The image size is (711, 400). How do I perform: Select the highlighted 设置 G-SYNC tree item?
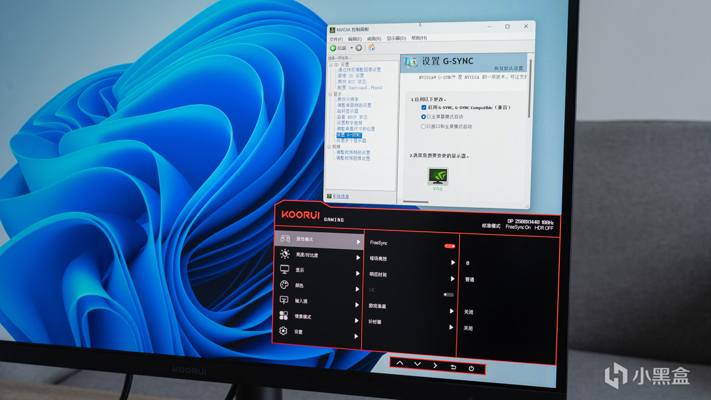pyautogui.click(x=349, y=135)
